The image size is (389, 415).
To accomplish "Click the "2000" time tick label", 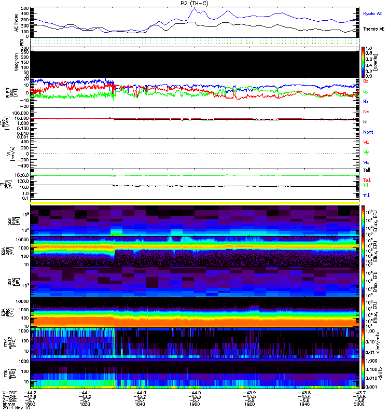I will point(359,404).
